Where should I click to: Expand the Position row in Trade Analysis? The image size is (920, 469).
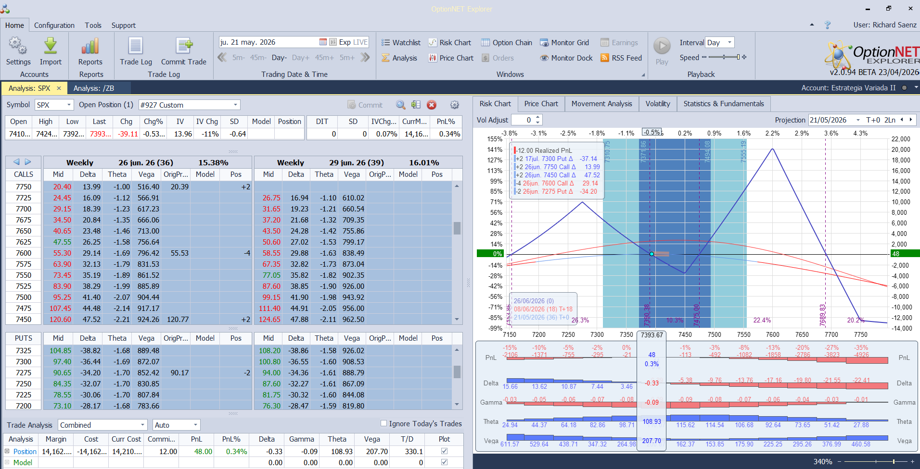tap(7, 451)
